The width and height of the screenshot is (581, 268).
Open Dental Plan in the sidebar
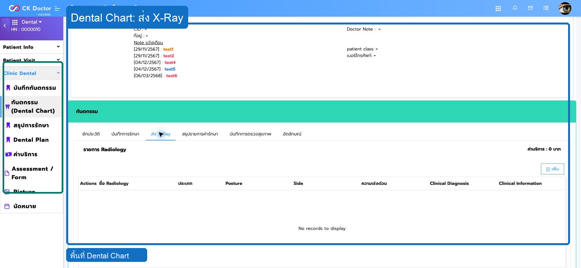[x=32, y=140]
